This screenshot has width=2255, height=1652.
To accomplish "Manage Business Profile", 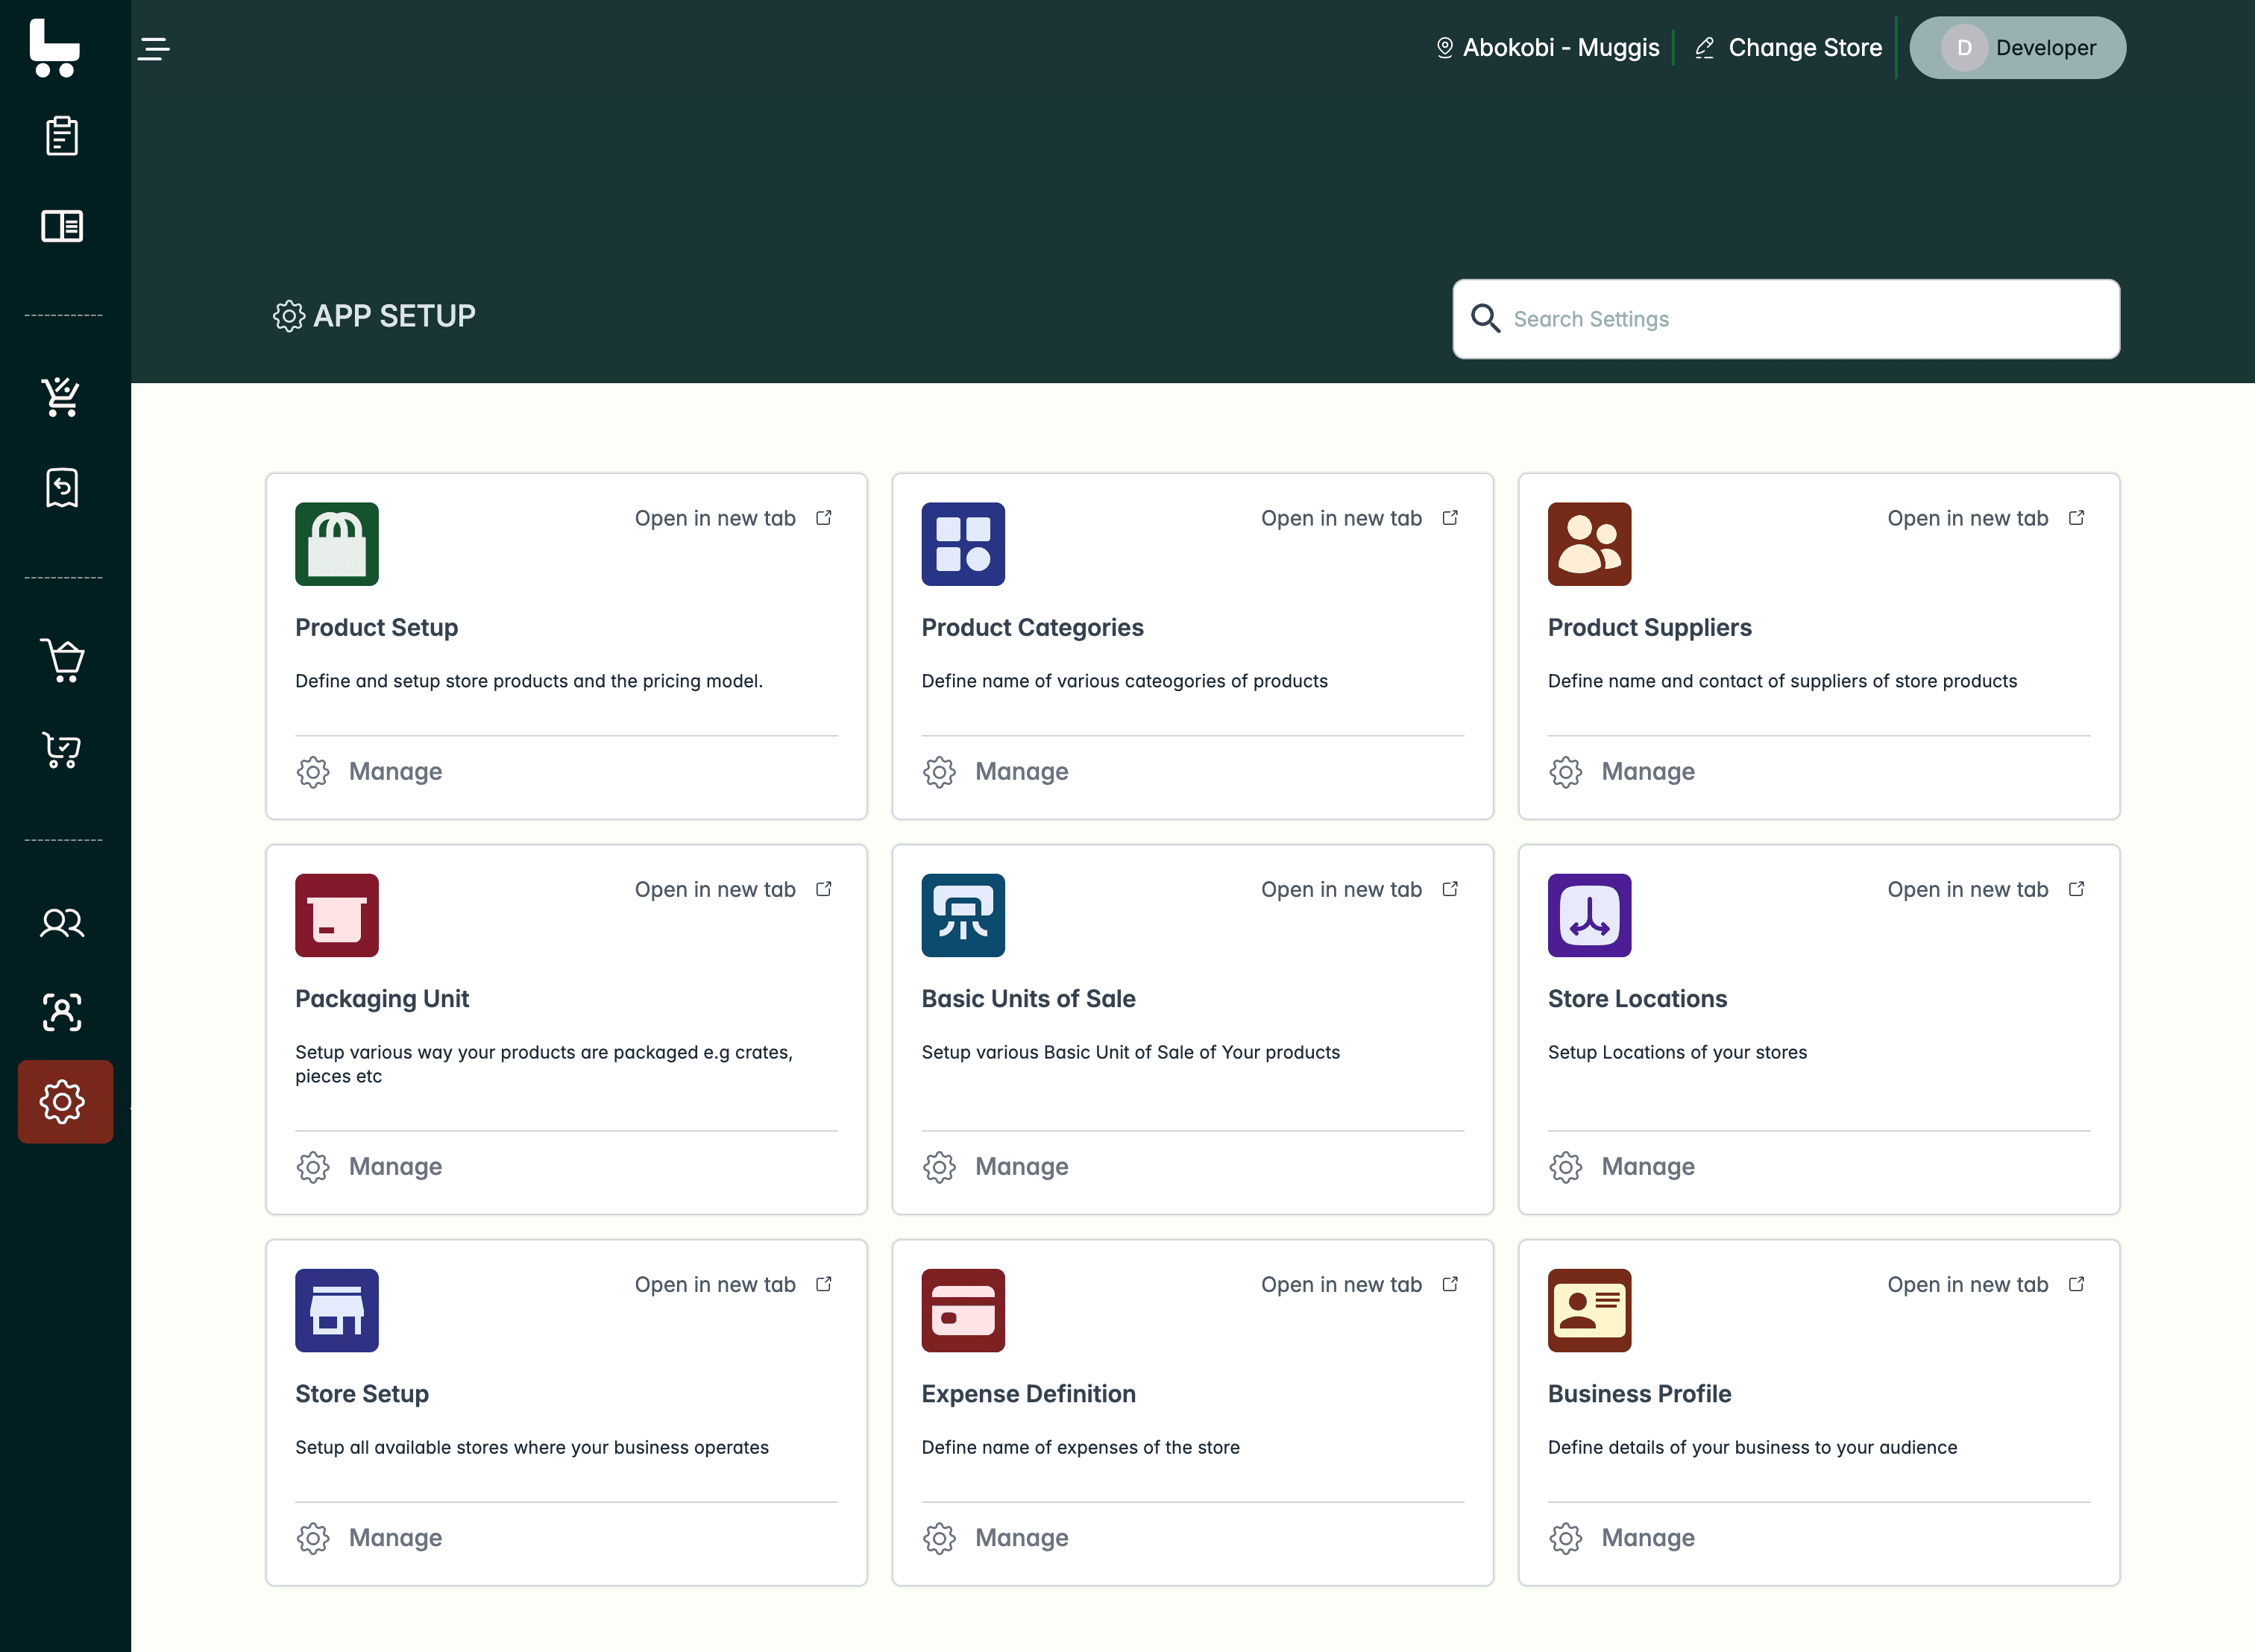I will pyautogui.click(x=1621, y=1537).
